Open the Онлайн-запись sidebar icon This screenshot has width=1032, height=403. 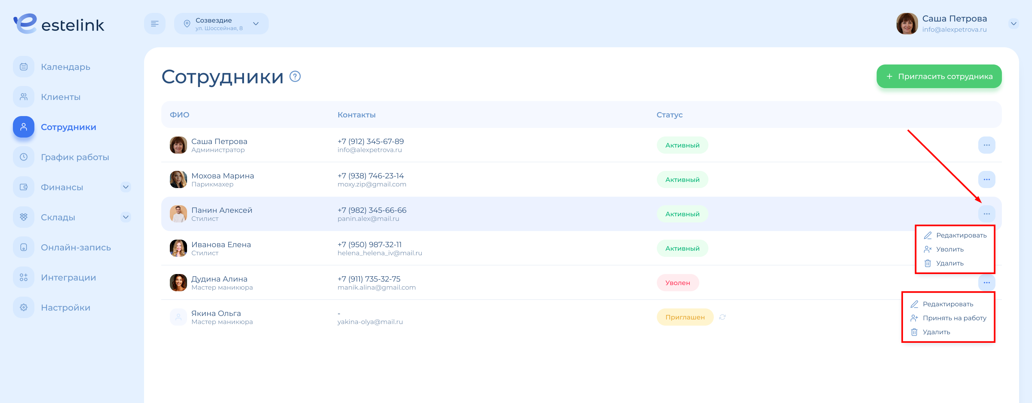[24, 247]
